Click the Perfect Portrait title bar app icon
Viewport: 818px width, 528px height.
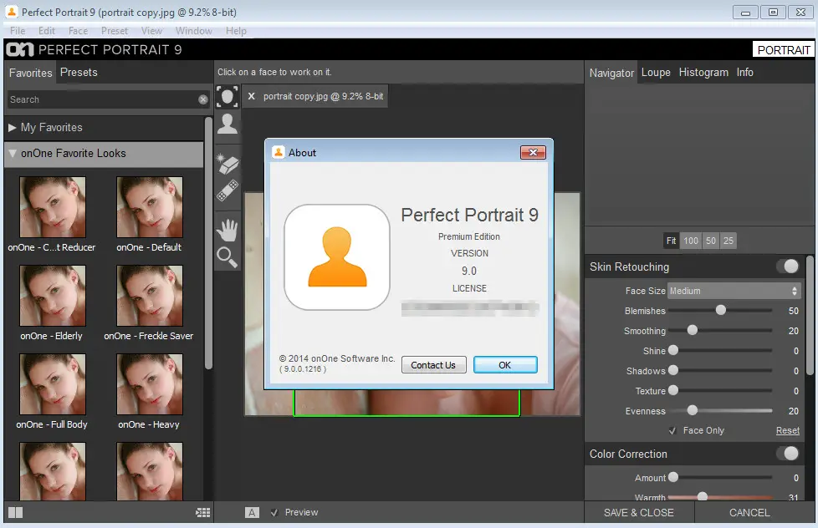(x=12, y=12)
